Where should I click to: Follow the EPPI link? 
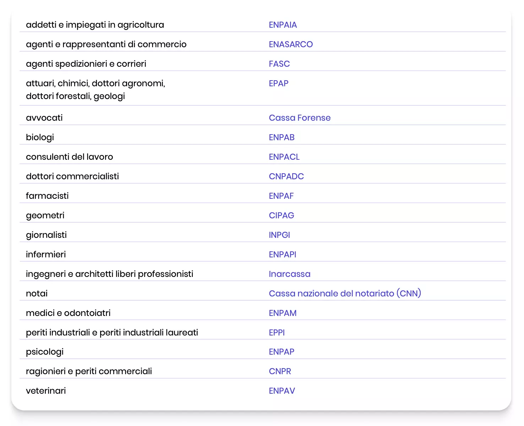coord(277,333)
